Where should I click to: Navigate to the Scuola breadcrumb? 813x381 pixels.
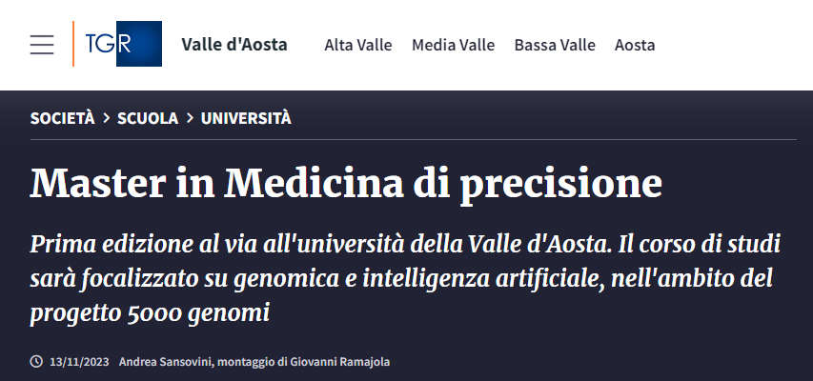(148, 118)
